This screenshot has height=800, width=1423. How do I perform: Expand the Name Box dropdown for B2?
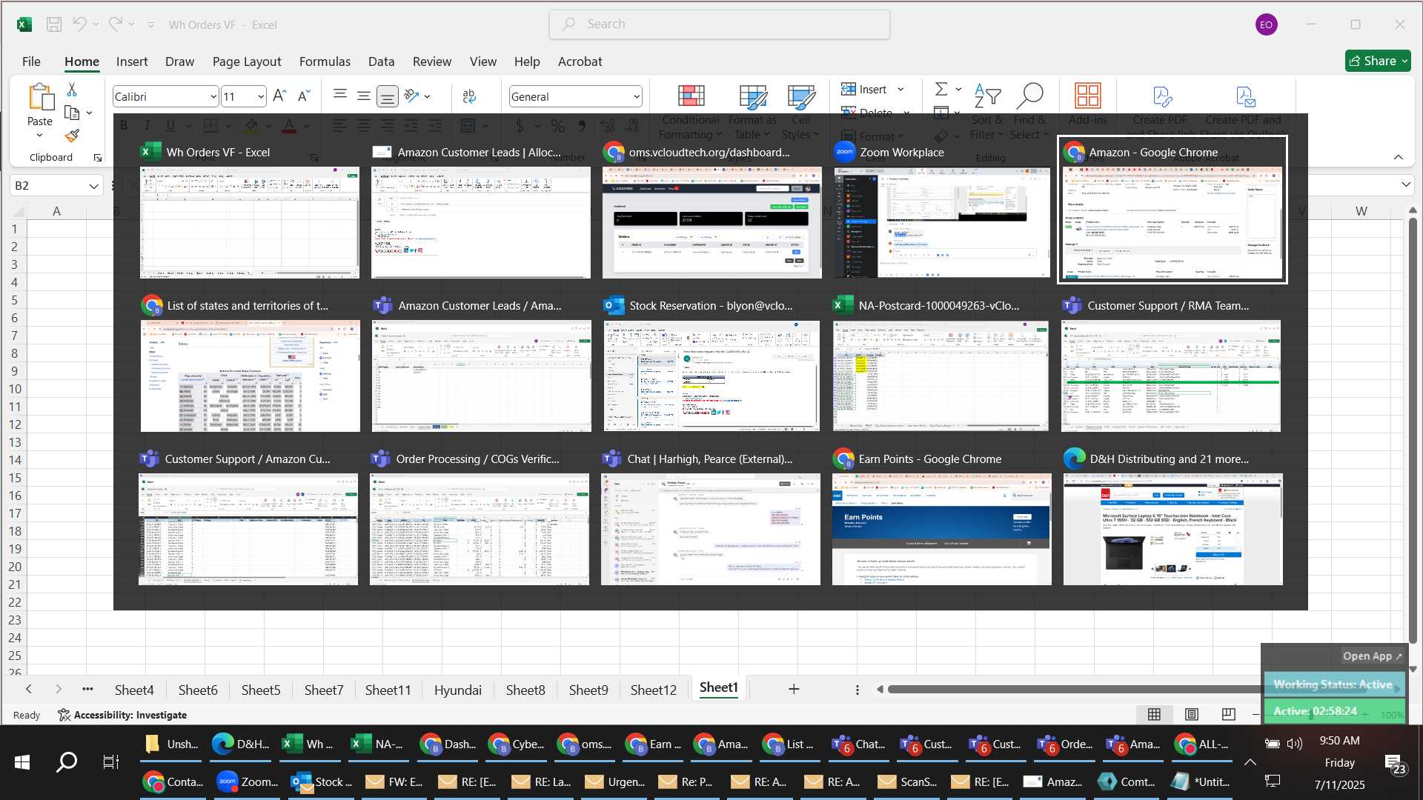pos(94,186)
